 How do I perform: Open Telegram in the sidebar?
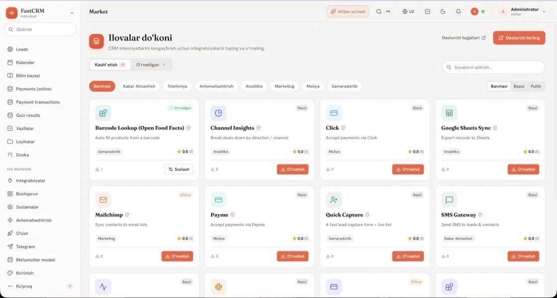click(x=40, y=246)
